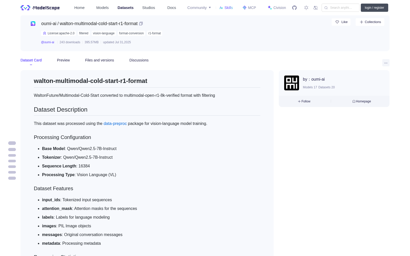Click the dataset avatar icon beside title
410x256 pixels.
click(33, 24)
